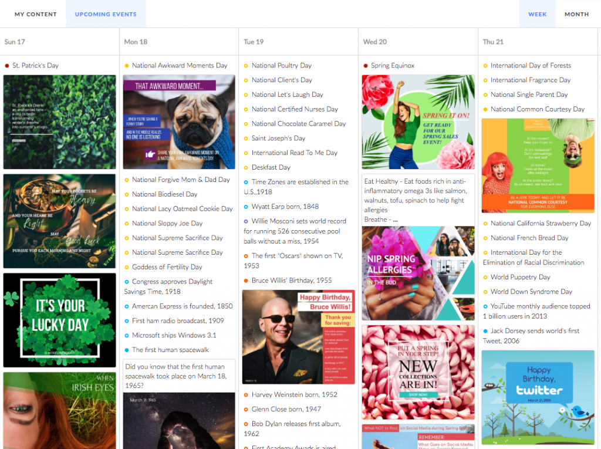This screenshot has height=449, width=601.
Task: Open Saint Joseph's Day
Action: coord(278,139)
